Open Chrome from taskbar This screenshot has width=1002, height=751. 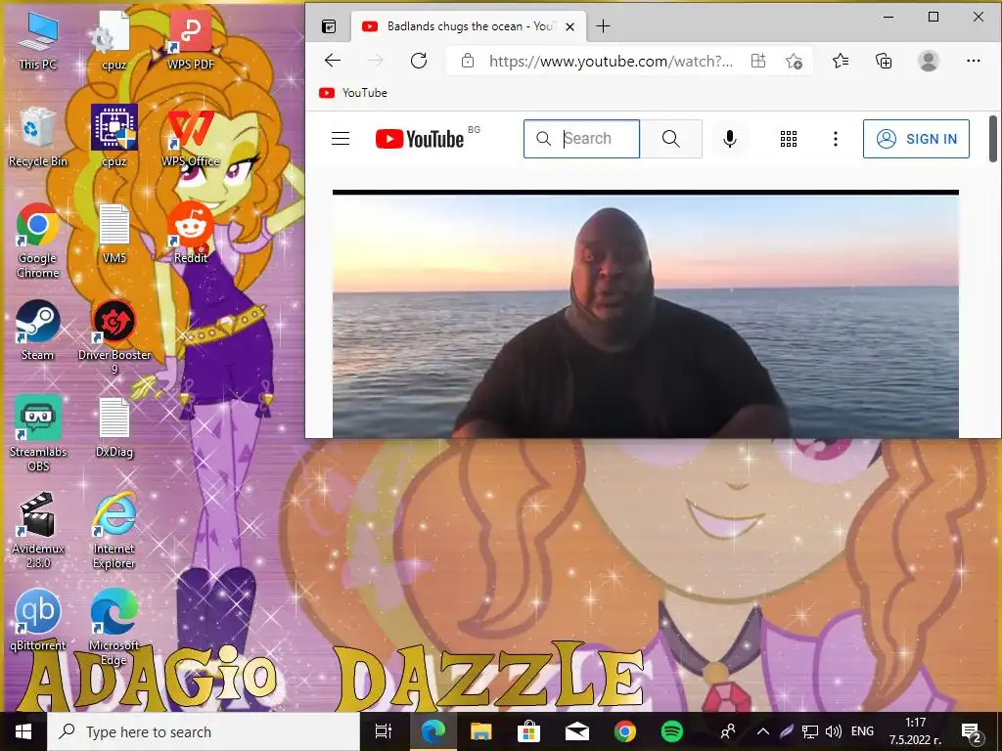625,731
